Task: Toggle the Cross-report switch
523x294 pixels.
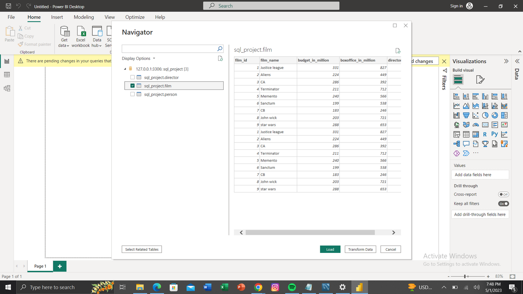Action: point(504,194)
